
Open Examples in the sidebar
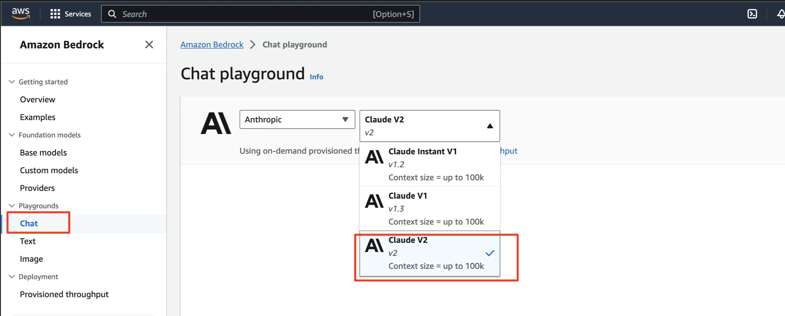(37, 117)
